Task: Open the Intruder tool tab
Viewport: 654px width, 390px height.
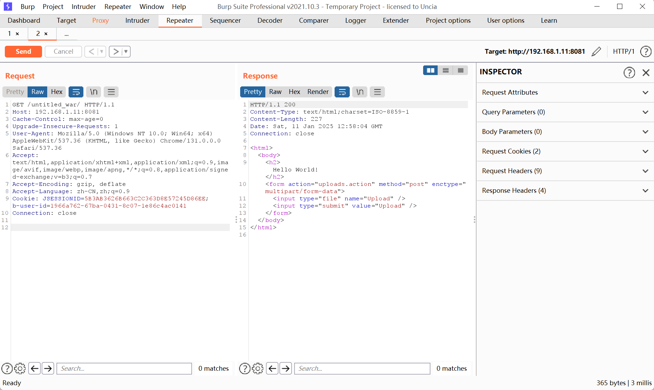Action: click(137, 21)
